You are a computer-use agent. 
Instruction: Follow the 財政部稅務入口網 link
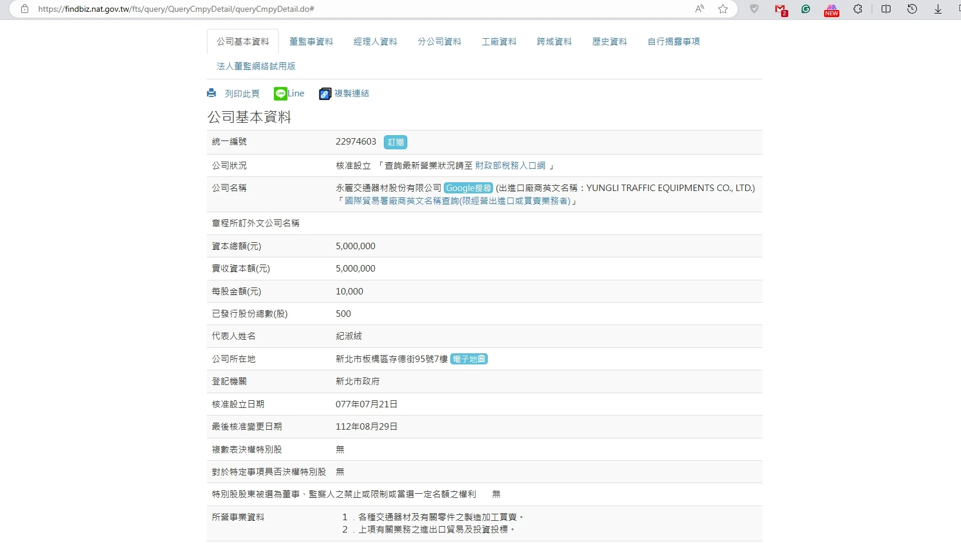[x=510, y=166]
